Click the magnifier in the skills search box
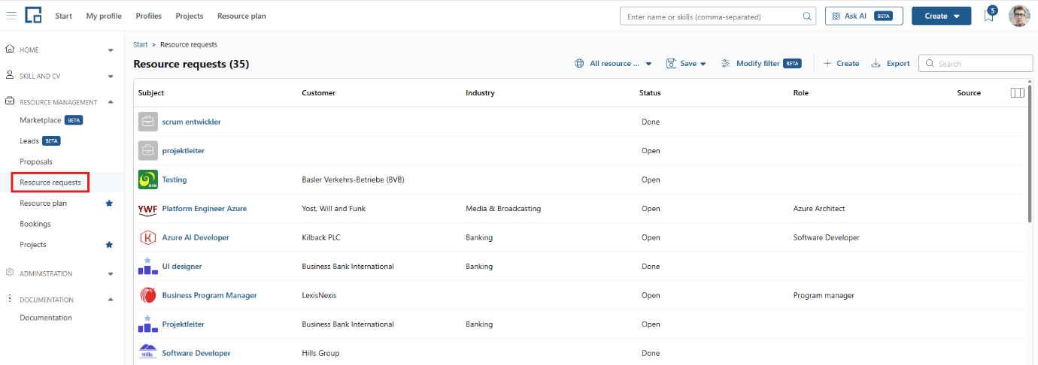The height and width of the screenshot is (365, 1038). [807, 16]
